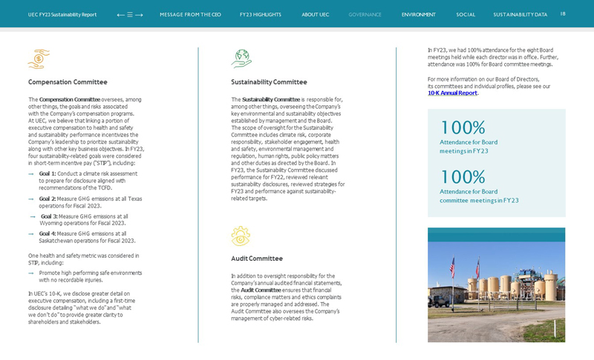Click the Audit Committee gear icon
Screen dimensions: 594x360
click(241, 236)
